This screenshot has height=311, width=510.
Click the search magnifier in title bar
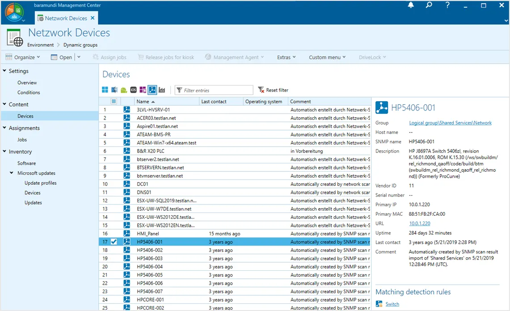(429, 5)
